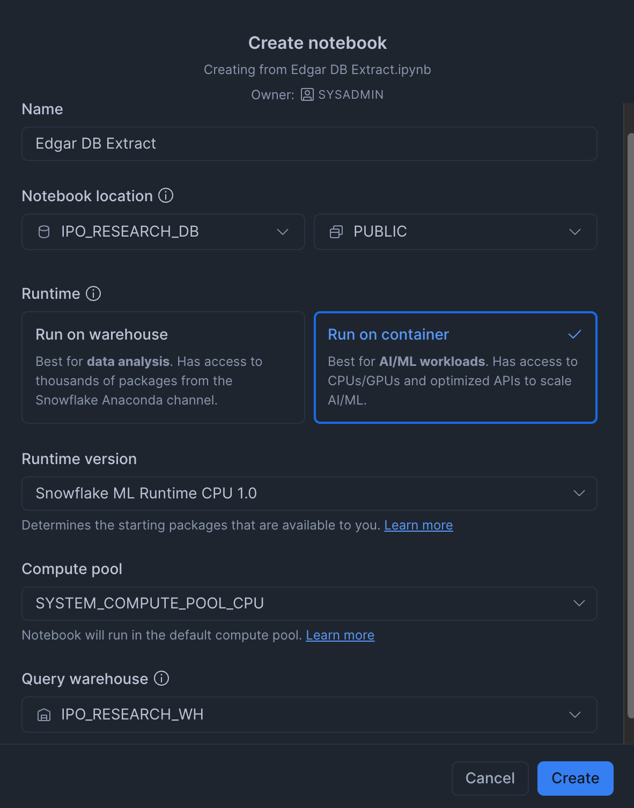
Task: Open Learn more link about runtime packages
Action: coord(418,525)
